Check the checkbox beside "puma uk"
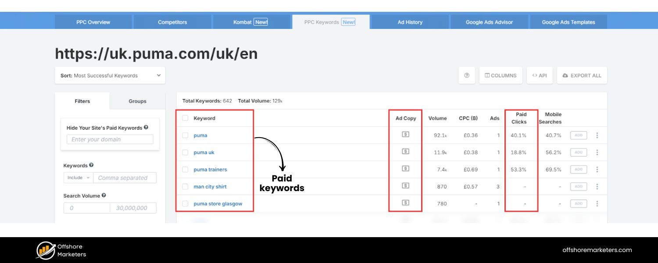 pos(185,152)
